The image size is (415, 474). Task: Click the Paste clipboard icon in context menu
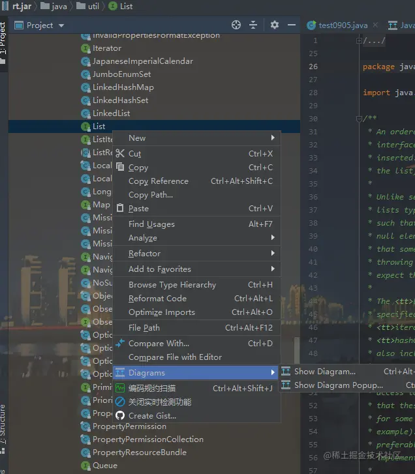pos(120,208)
